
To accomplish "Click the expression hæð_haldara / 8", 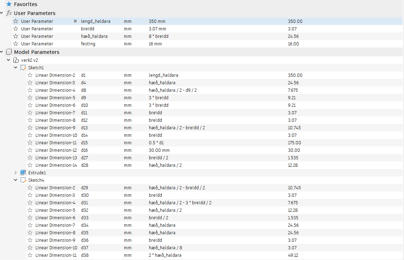I will [165, 247].
